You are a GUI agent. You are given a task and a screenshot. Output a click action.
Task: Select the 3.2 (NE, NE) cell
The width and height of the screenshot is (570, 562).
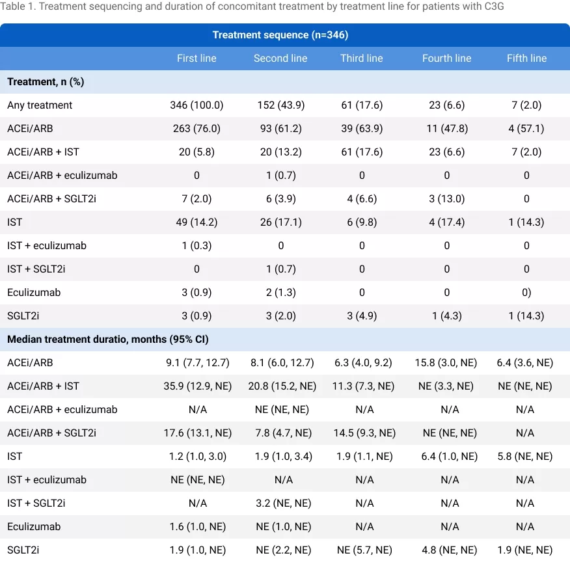click(x=280, y=503)
